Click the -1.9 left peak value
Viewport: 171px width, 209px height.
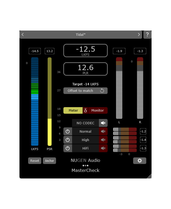tap(119, 51)
